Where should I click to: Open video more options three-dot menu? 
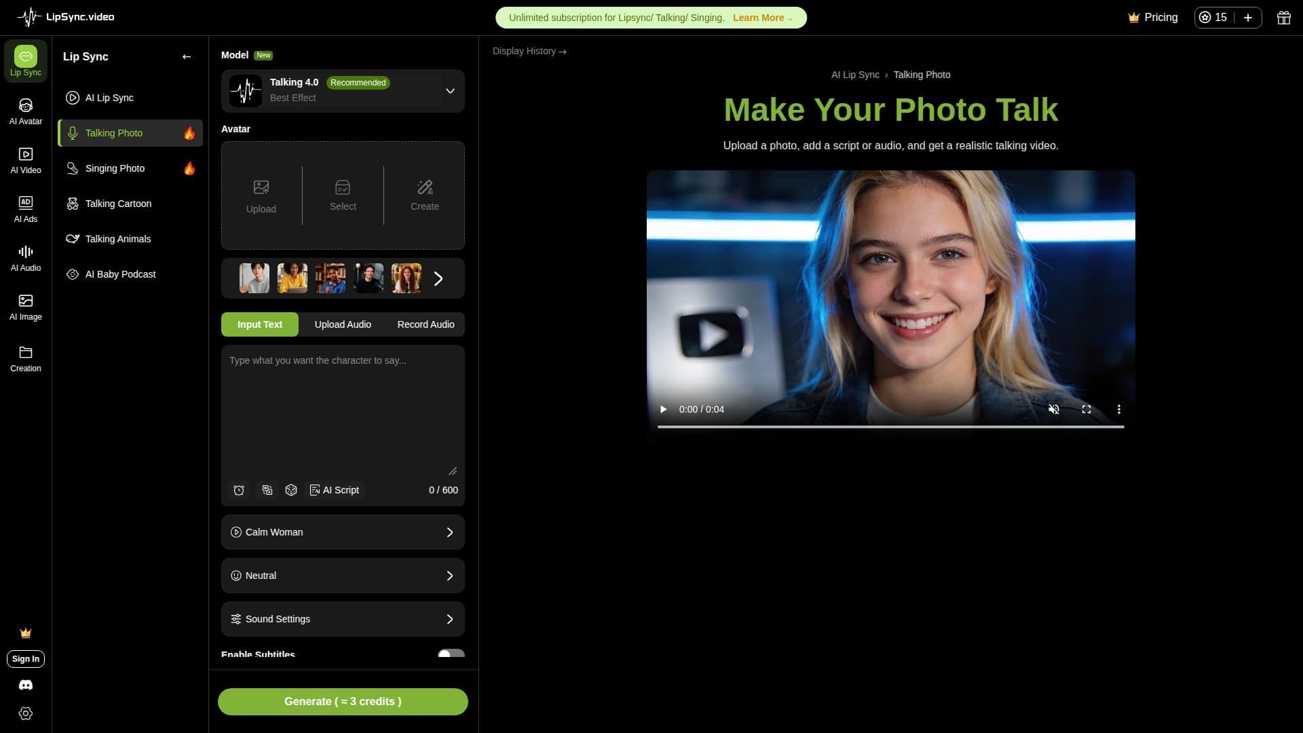tap(1118, 409)
